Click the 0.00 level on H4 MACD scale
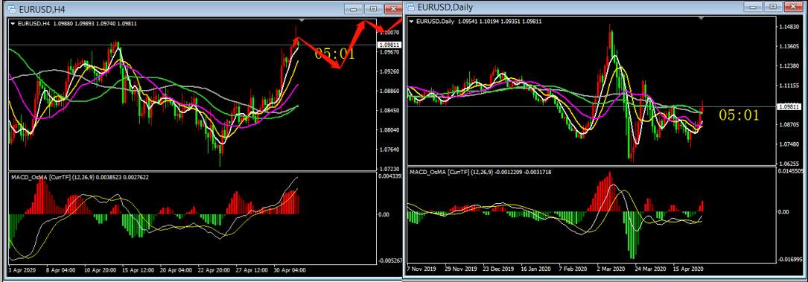The image size is (808, 282). click(x=384, y=214)
